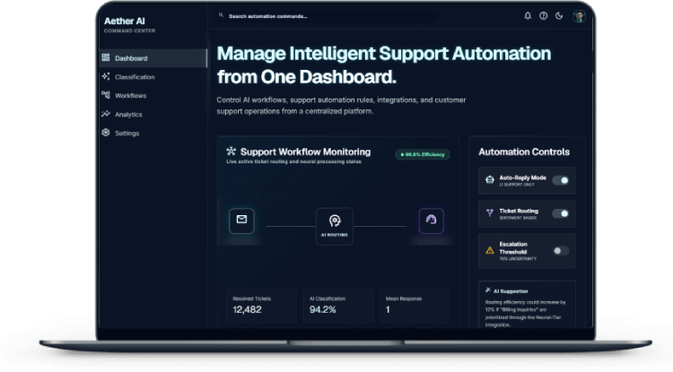Screen dimensions: 673x372
Task: Click the Ticket Routing fork icon
Action: [x=490, y=212]
